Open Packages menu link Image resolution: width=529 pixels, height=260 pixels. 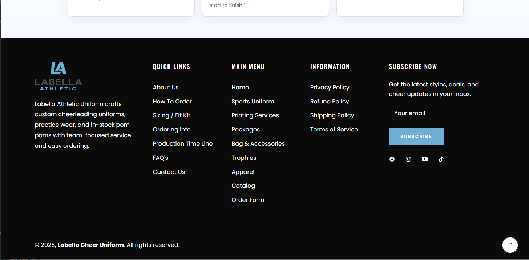246,130
